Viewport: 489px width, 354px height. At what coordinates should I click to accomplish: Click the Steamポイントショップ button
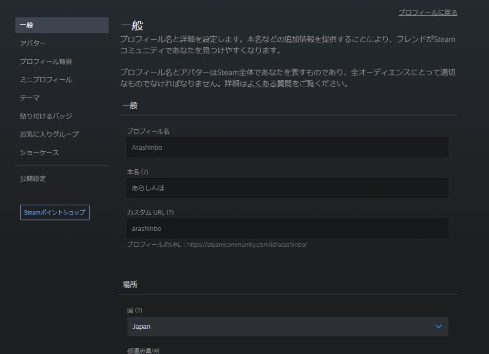[54, 212]
